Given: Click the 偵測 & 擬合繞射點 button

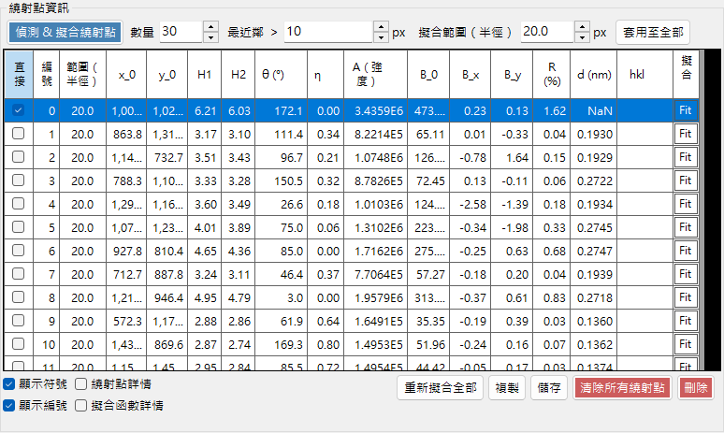Looking at the screenshot, I should click(x=65, y=33).
